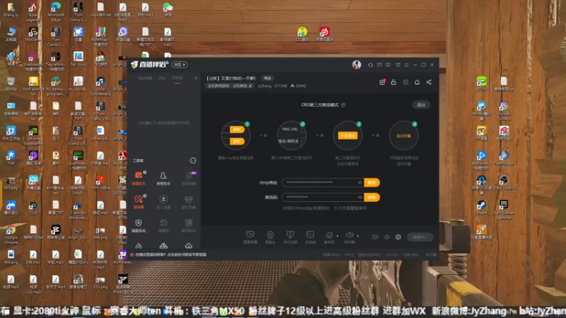Click the help question mark beside OBS mode title

tap(343, 105)
